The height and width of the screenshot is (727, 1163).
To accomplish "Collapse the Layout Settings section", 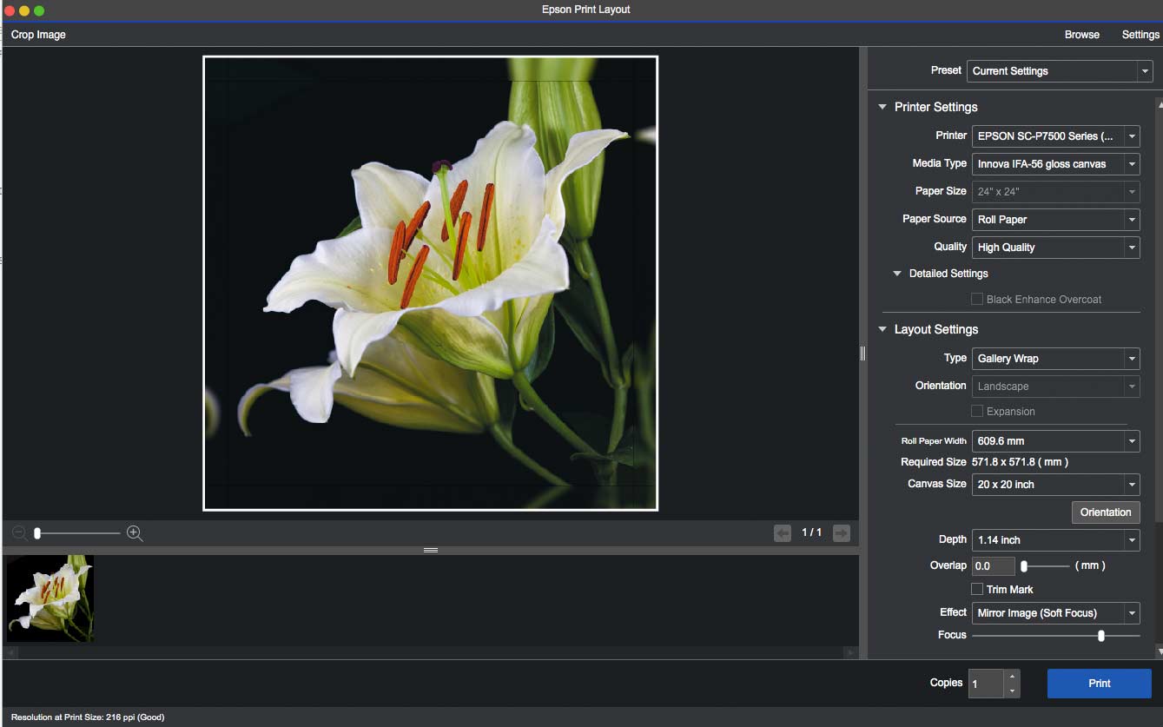I will pyautogui.click(x=882, y=329).
